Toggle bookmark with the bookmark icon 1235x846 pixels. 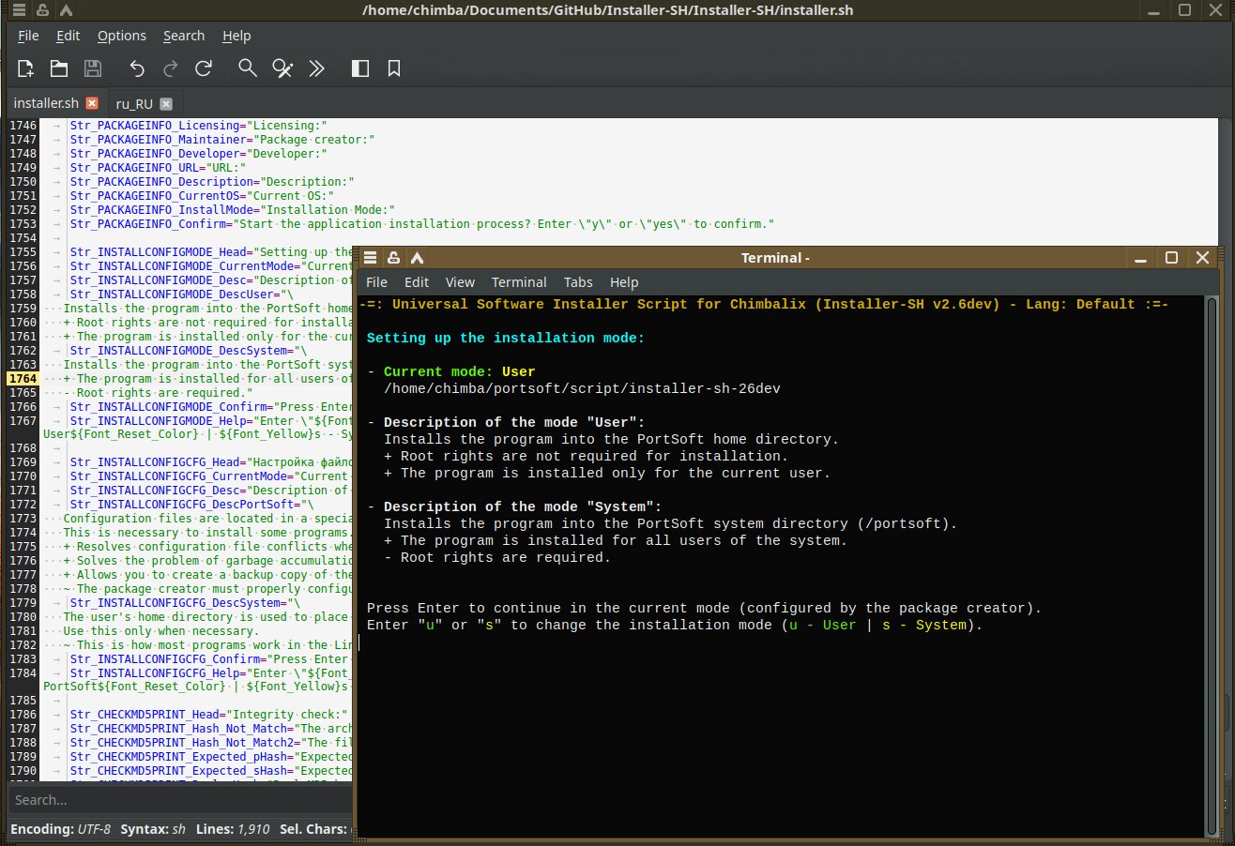click(x=394, y=68)
